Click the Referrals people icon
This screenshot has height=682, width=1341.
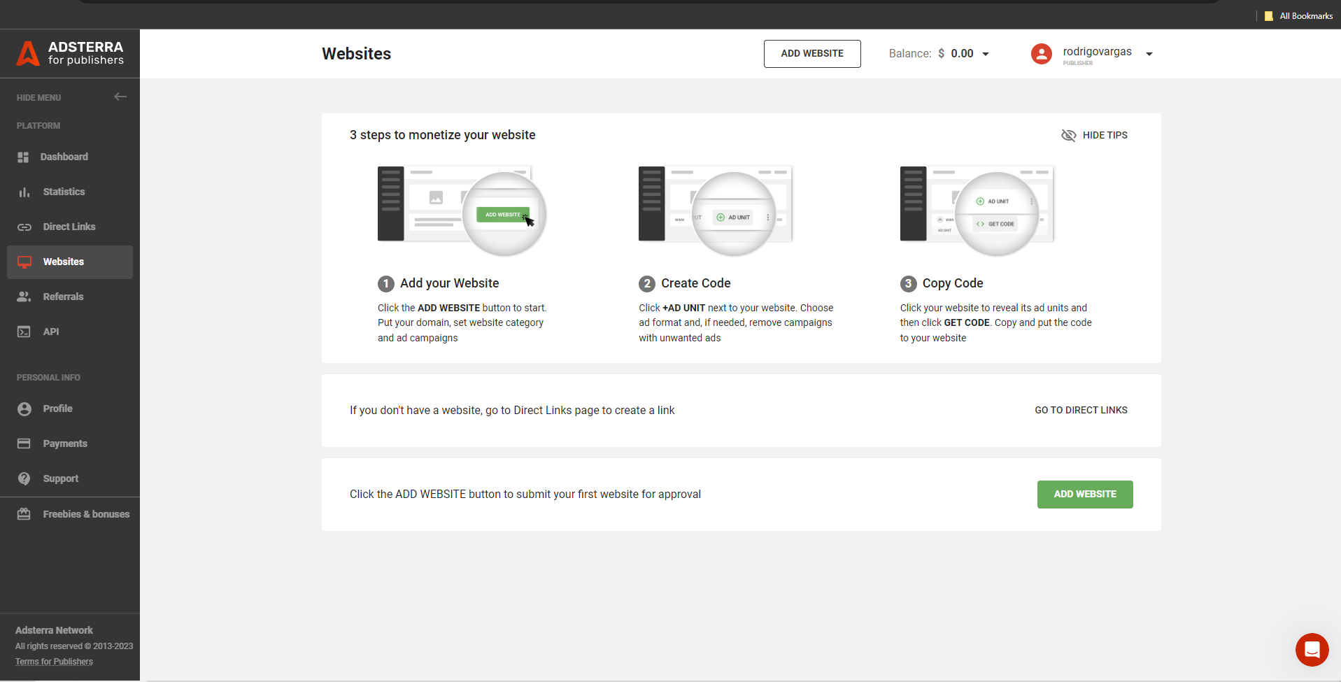point(24,297)
